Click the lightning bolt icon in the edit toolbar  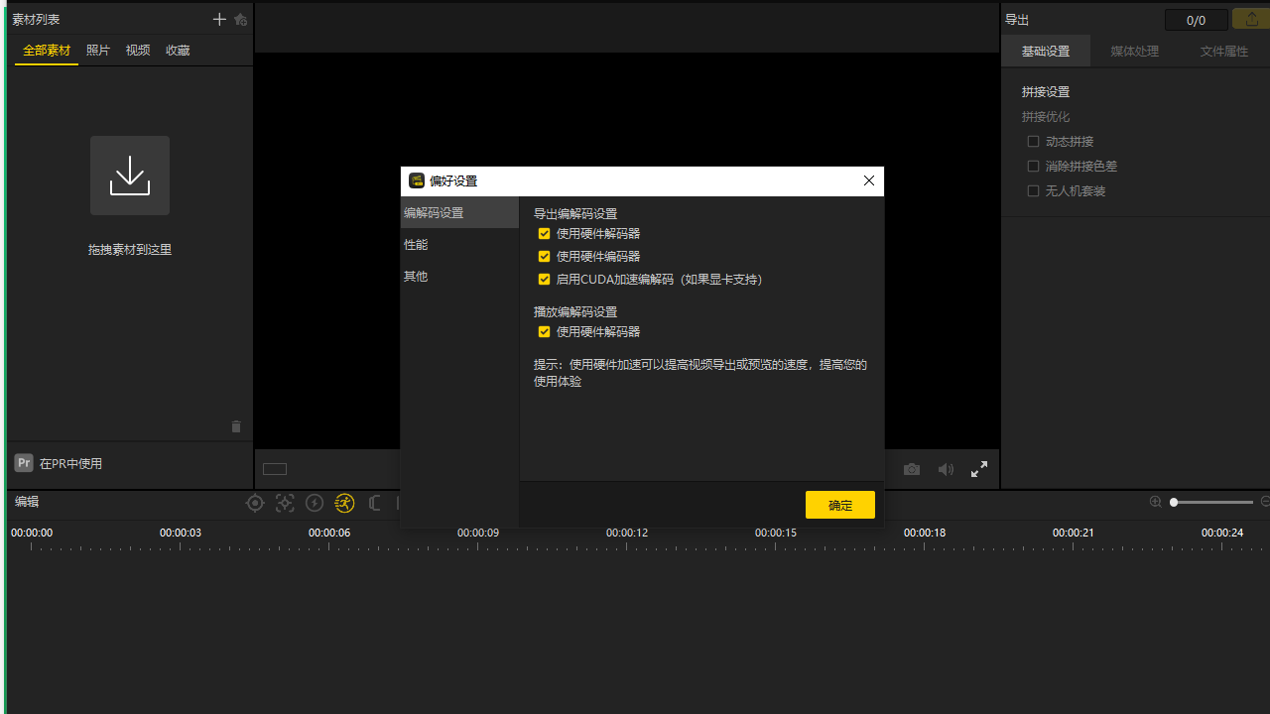[x=315, y=503]
